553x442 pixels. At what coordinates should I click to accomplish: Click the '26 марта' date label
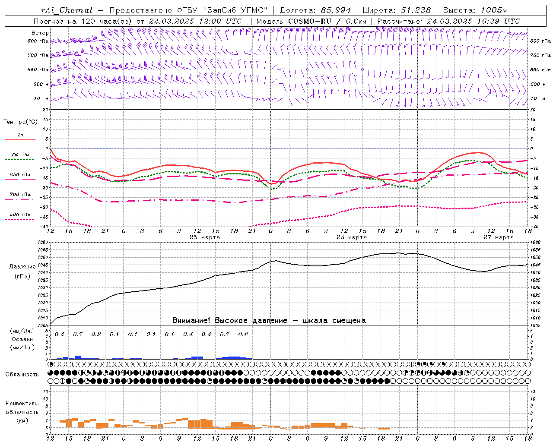click(x=352, y=237)
